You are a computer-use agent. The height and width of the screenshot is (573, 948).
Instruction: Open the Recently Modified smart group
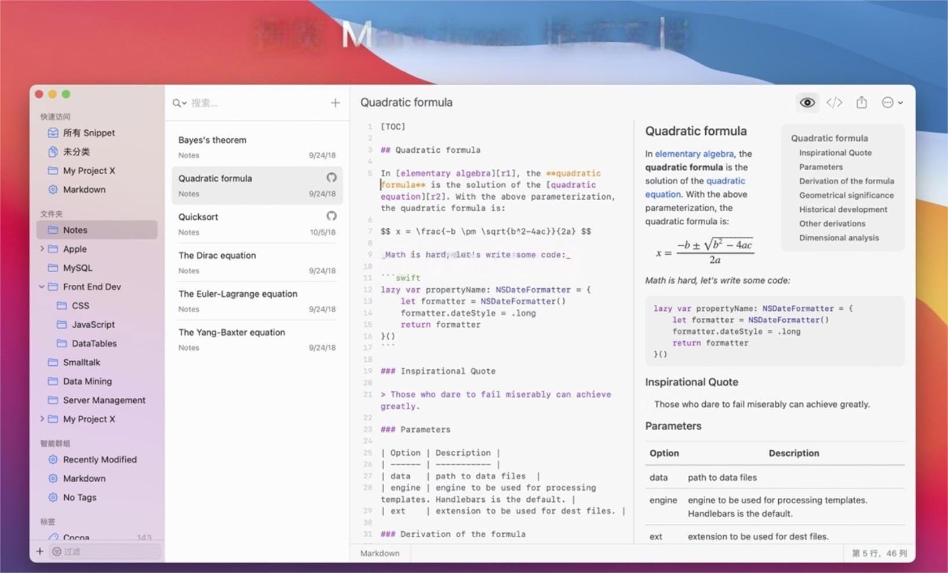pyautogui.click(x=100, y=460)
